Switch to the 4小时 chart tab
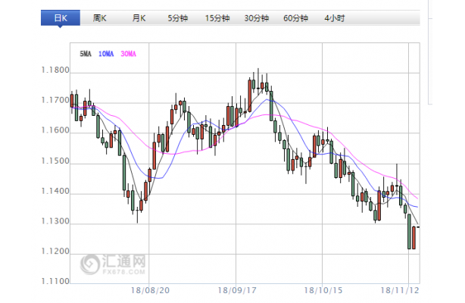The width and height of the screenshot is (465, 303). 335,17
